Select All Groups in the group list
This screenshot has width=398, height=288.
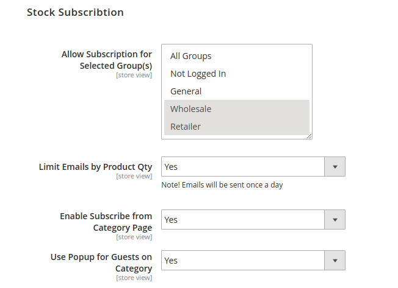190,56
